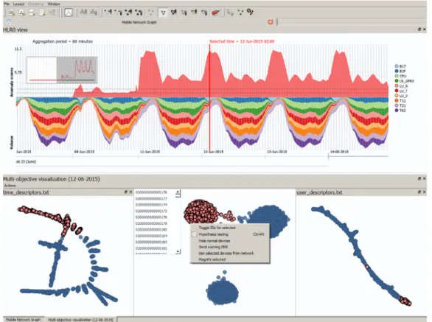Click the device ID list scroll-up arrow
The height and width of the screenshot is (322, 432).
coord(178,193)
